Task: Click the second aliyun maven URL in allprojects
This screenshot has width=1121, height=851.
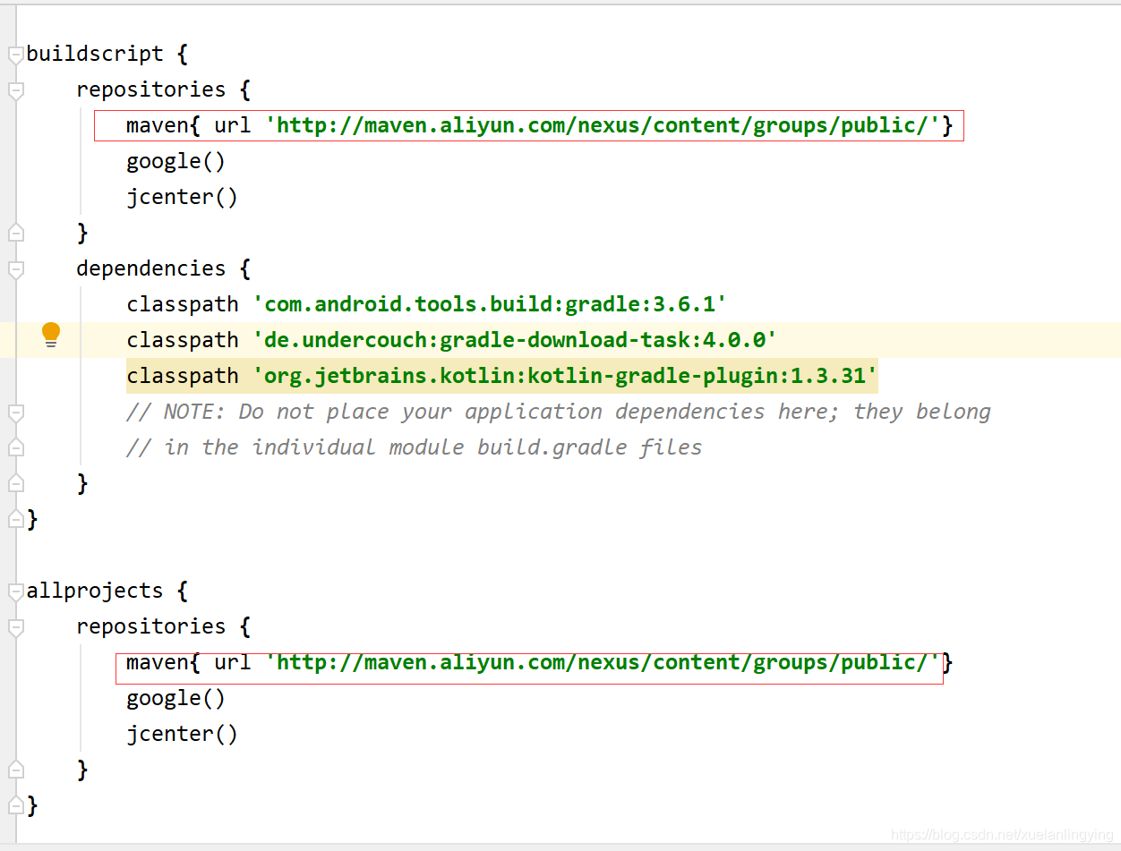Action: [x=603, y=662]
